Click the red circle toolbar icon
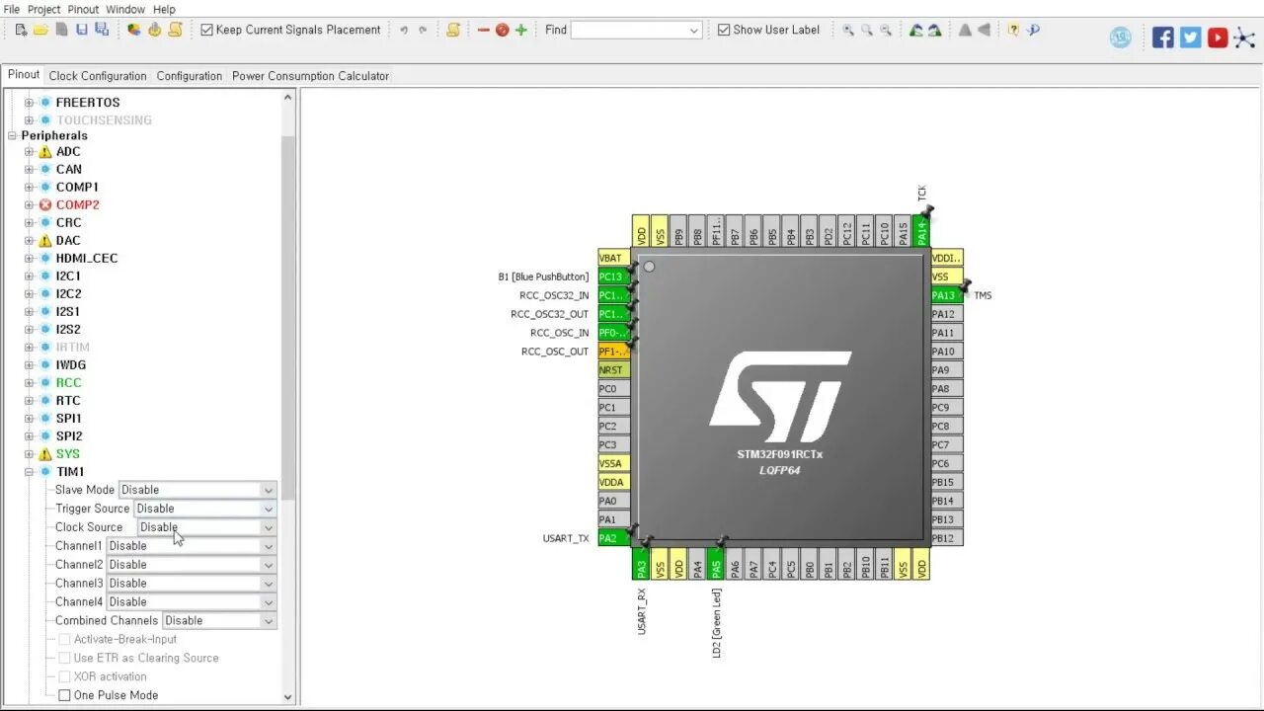 (x=502, y=30)
